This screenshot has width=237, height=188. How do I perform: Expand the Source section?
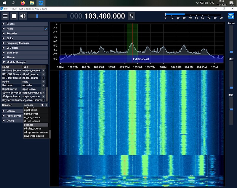tap(25, 24)
